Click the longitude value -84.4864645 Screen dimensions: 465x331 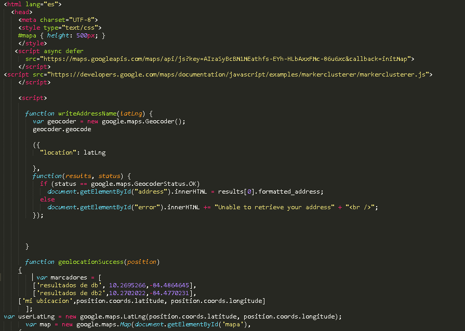[x=169, y=285]
